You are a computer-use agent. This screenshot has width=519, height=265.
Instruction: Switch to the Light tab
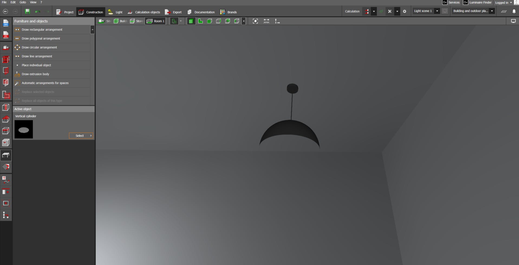tap(115, 12)
